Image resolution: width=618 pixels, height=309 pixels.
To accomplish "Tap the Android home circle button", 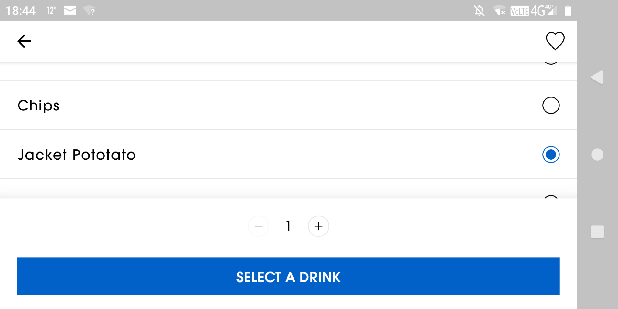I will pos(597,154).
